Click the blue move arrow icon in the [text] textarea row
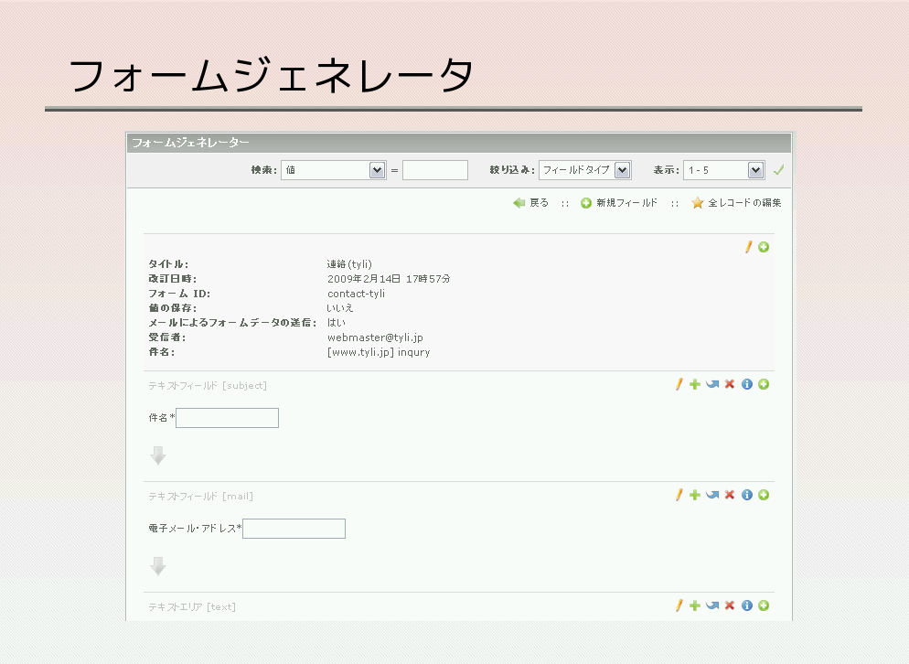Image resolution: width=909 pixels, height=664 pixels. tap(712, 605)
